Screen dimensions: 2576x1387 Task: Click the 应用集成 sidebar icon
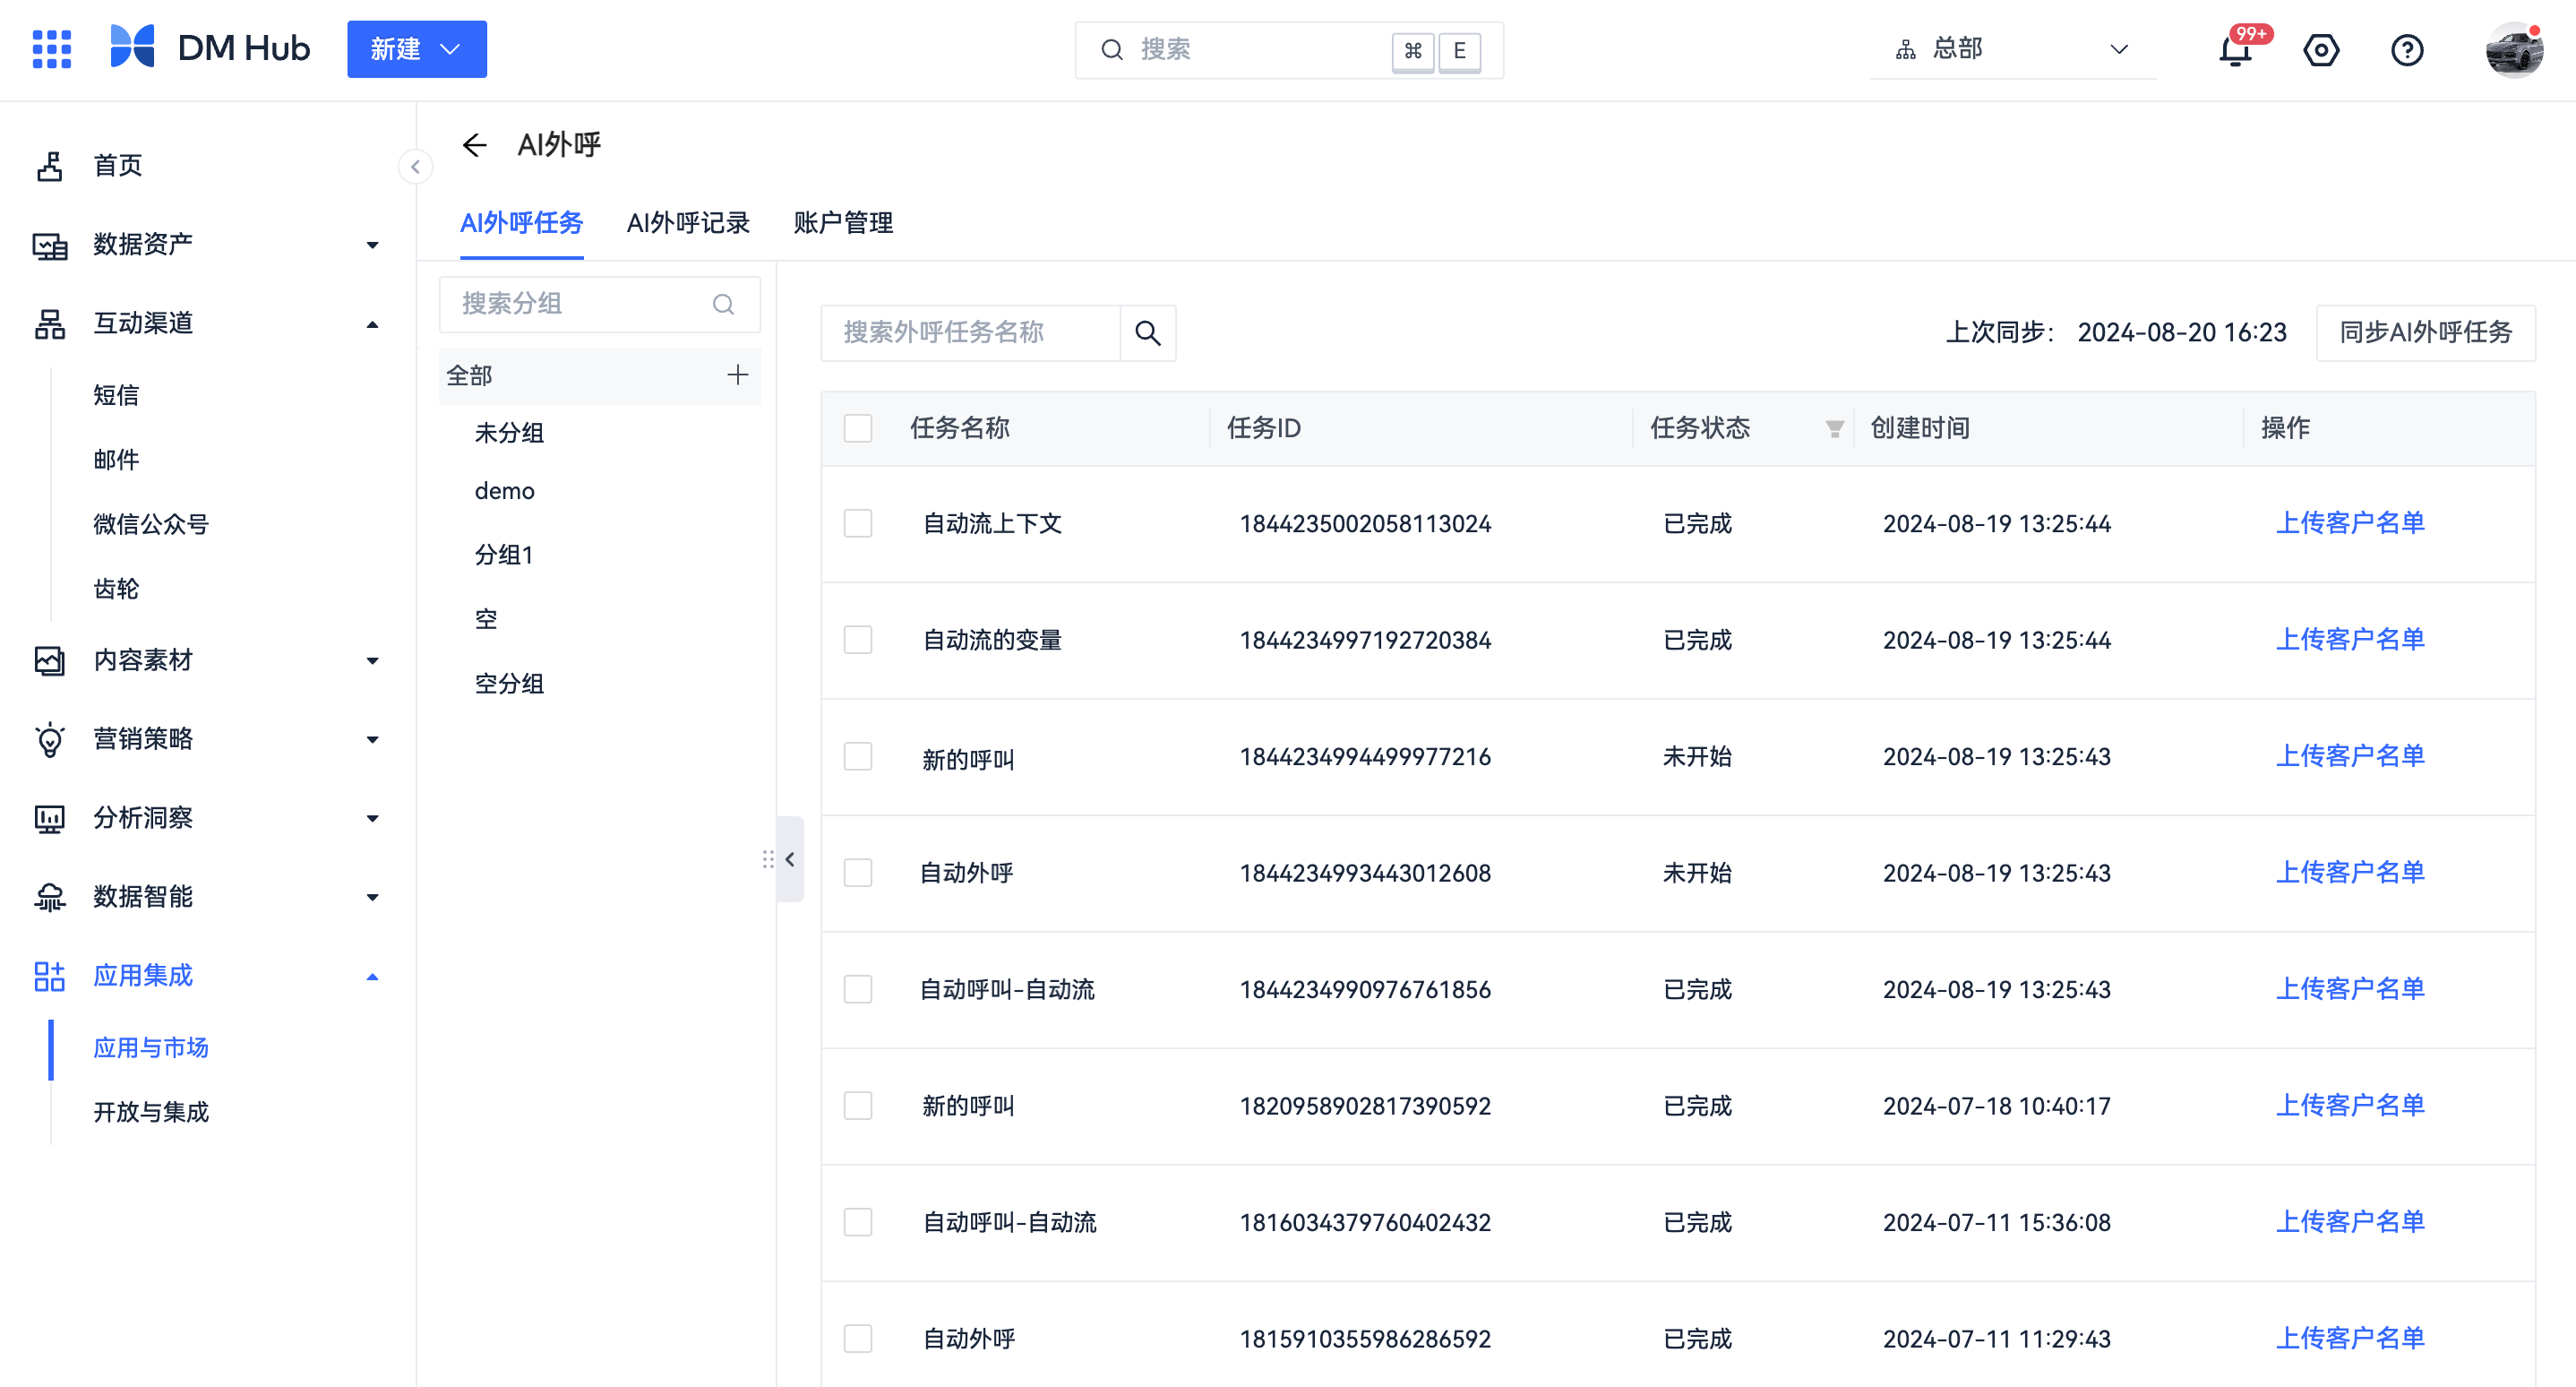pyautogui.click(x=50, y=976)
